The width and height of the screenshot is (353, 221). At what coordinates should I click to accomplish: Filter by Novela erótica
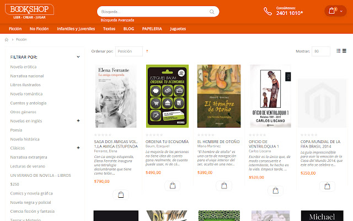pyautogui.click(x=23, y=67)
